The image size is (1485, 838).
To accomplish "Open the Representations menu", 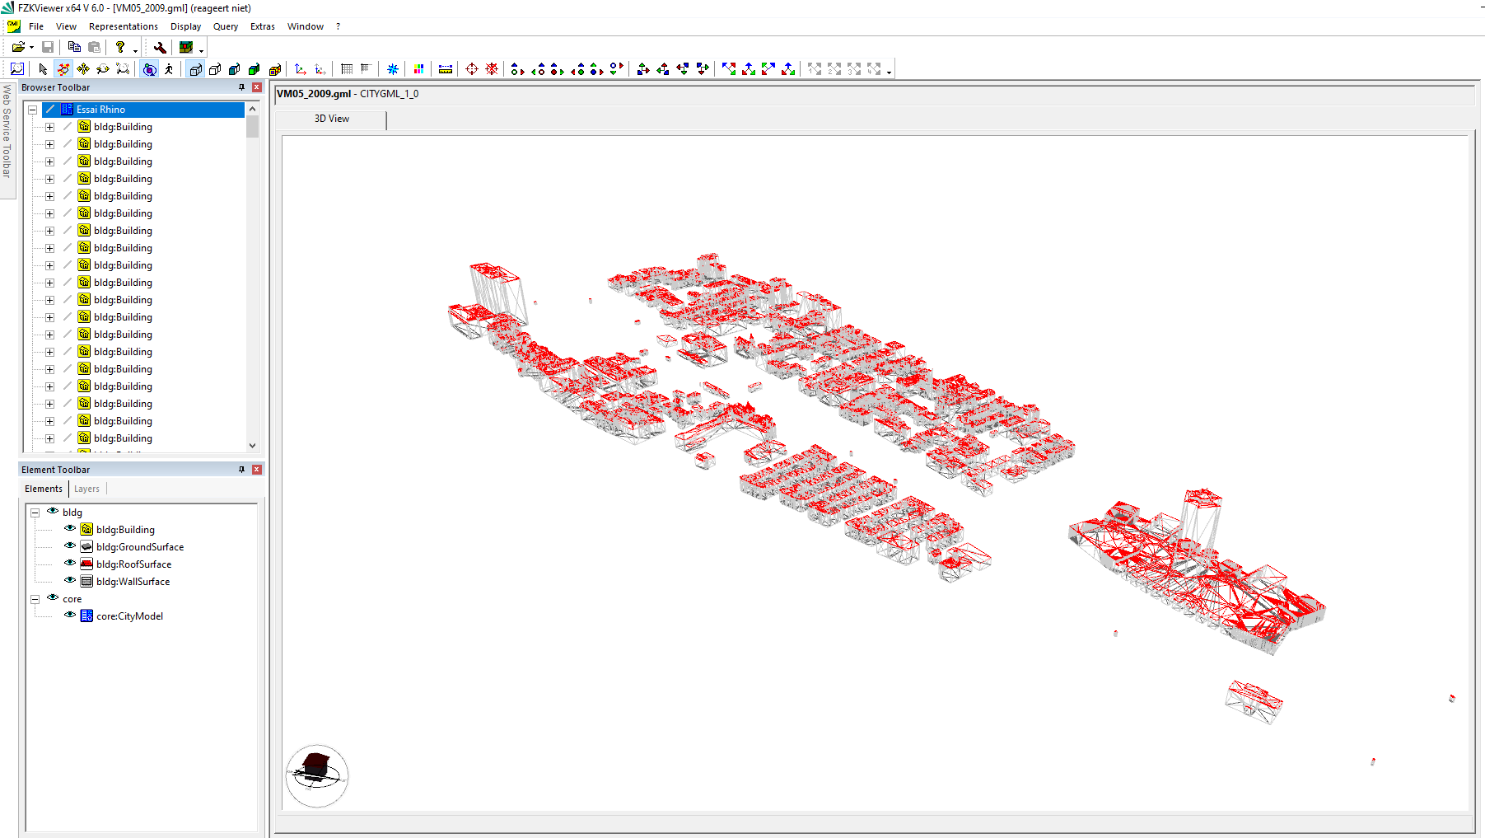I will pos(124,26).
